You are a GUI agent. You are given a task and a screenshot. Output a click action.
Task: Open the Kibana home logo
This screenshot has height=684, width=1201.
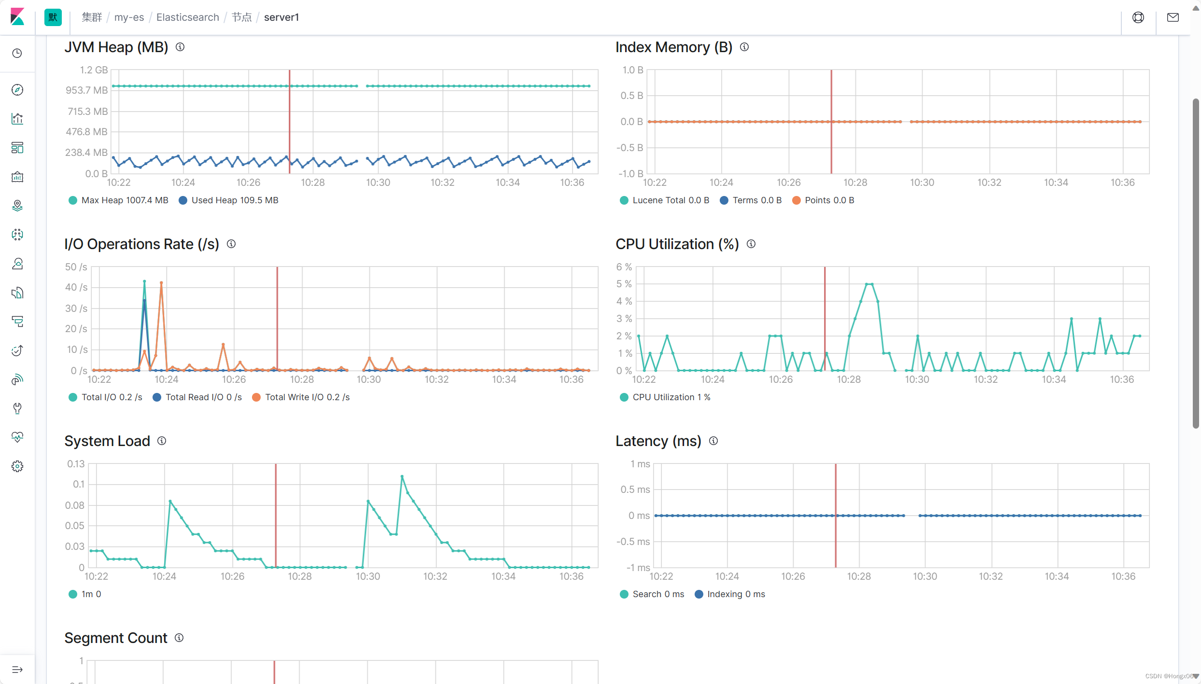pos(17,17)
